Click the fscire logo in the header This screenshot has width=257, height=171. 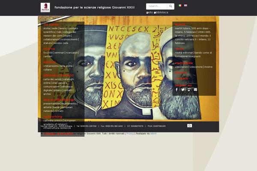point(45,7)
